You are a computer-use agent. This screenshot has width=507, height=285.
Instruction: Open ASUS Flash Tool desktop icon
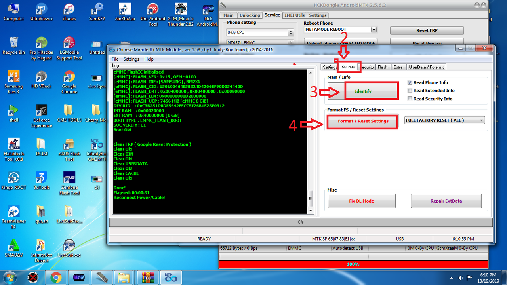click(69, 150)
